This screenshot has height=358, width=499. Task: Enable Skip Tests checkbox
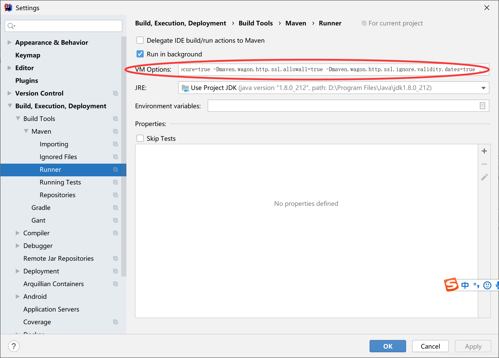click(140, 138)
